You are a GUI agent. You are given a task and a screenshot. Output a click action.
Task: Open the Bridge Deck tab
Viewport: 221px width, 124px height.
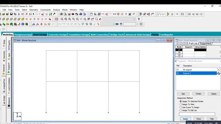(117, 34)
